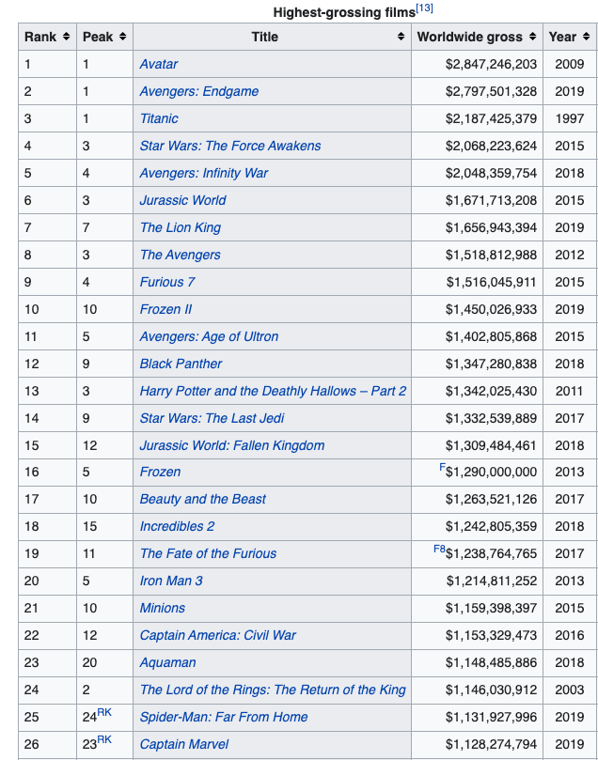Open The Lion King link
The height and width of the screenshot is (760, 598).
point(182,227)
